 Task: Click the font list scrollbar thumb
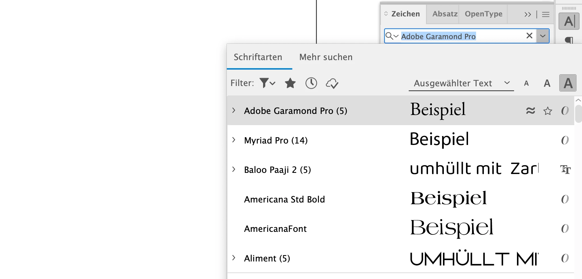pyautogui.click(x=578, y=114)
